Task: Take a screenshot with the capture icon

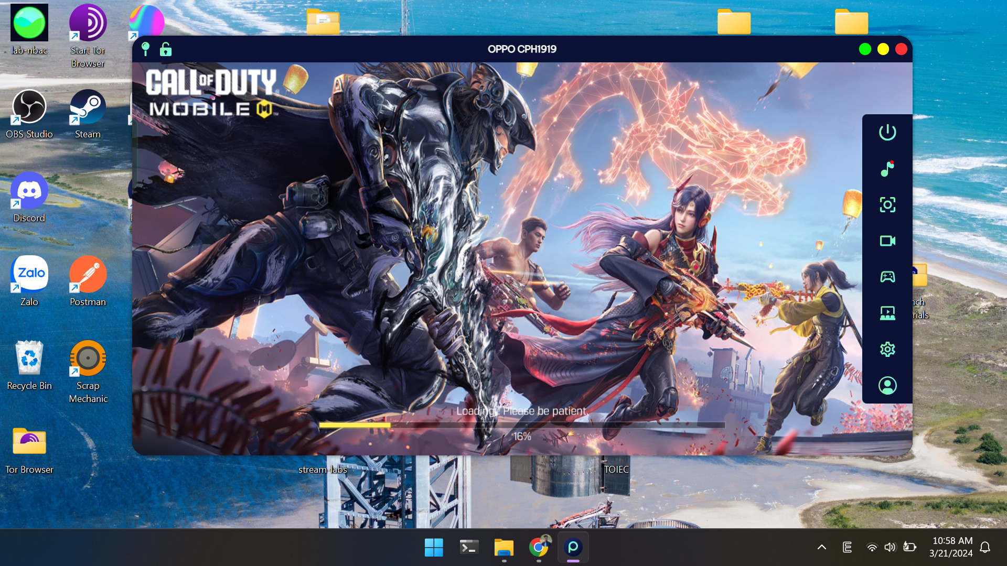Action: pos(887,204)
